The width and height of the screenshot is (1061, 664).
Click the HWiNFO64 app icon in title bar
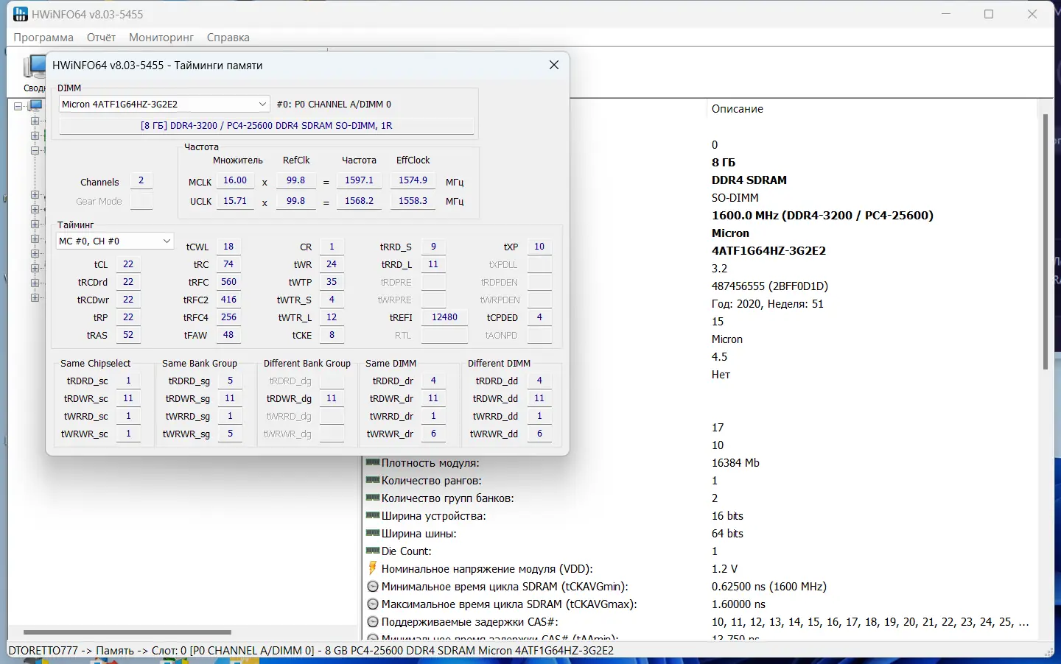20,14
